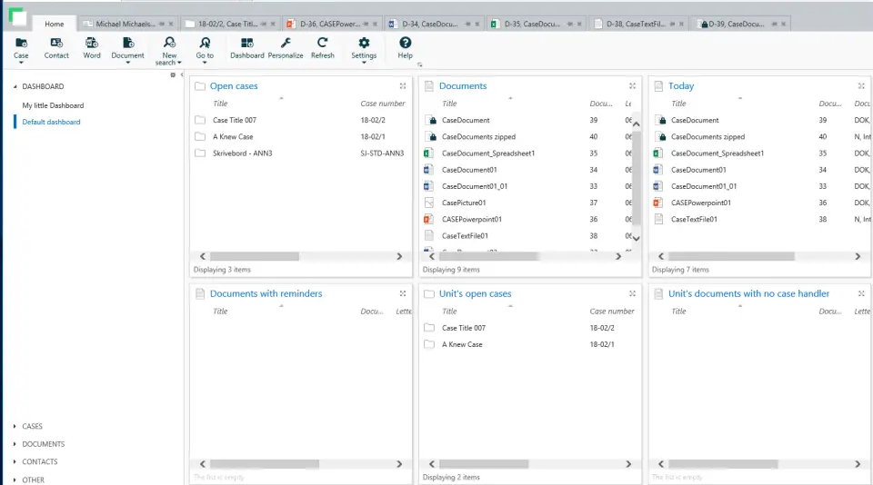
Task: Click CasePicture01 image icon in Documents
Action: click(x=428, y=203)
